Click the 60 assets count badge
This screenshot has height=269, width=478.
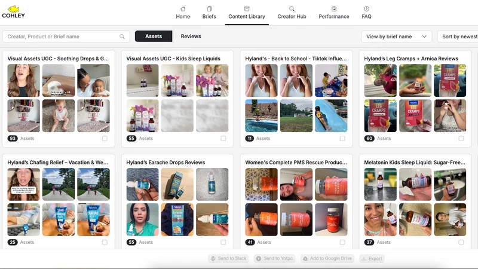click(x=369, y=139)
